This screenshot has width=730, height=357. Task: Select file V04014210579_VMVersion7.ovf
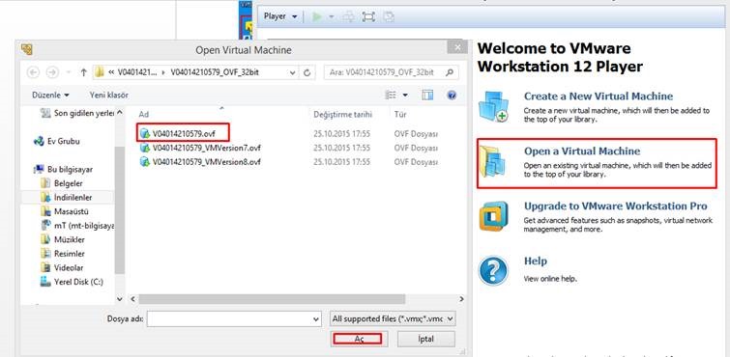click(201, 148)
